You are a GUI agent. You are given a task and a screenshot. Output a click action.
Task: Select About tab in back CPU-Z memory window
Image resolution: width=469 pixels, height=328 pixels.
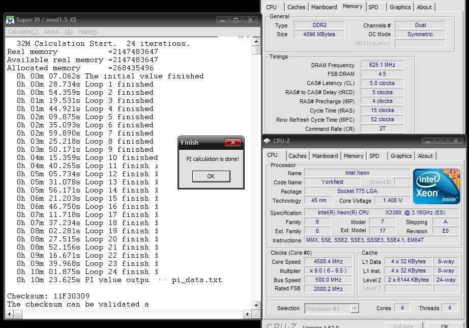(424, 7)
